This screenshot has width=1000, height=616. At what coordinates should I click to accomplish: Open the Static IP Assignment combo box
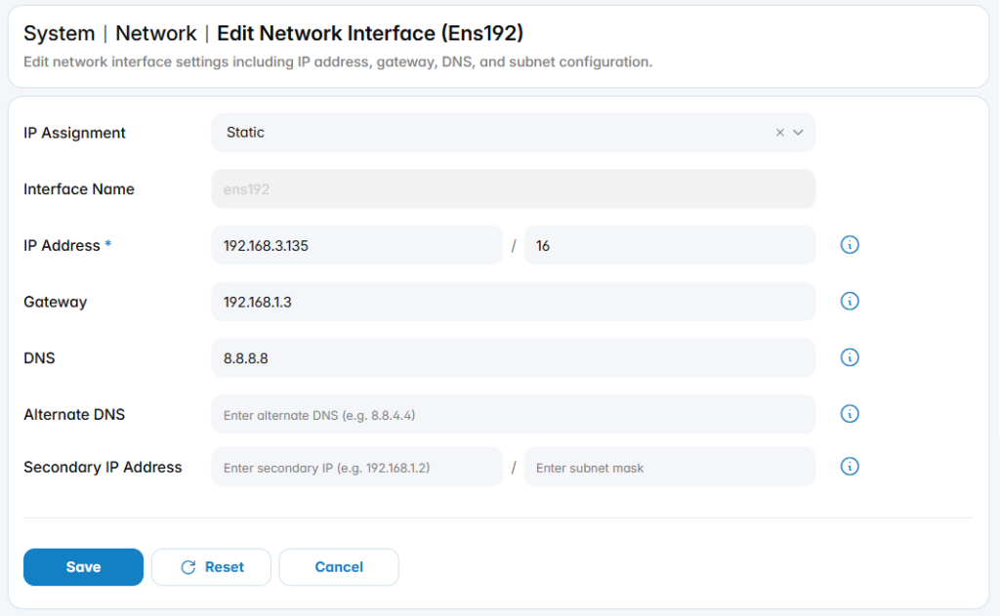(514, 133)
